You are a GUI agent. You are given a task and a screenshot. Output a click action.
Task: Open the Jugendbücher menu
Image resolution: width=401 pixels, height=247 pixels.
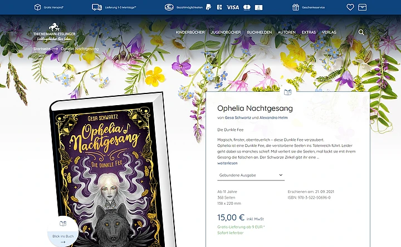point(226,32)
